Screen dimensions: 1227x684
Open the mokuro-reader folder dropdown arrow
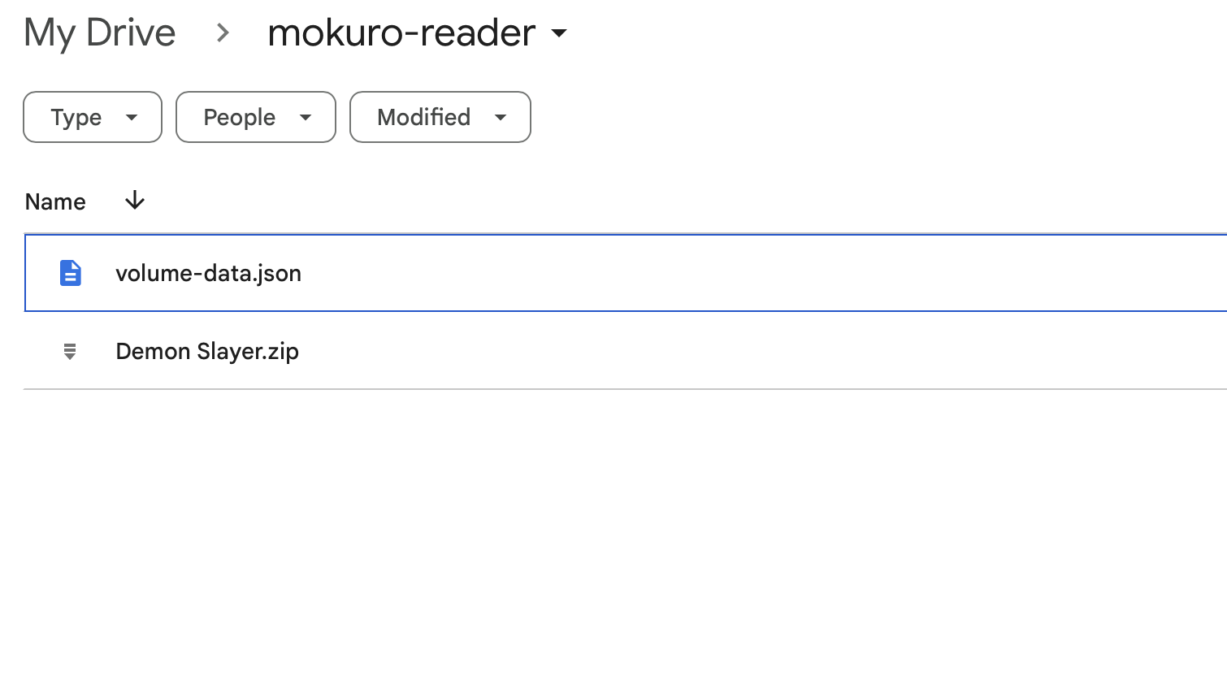[x=559, y=33]
